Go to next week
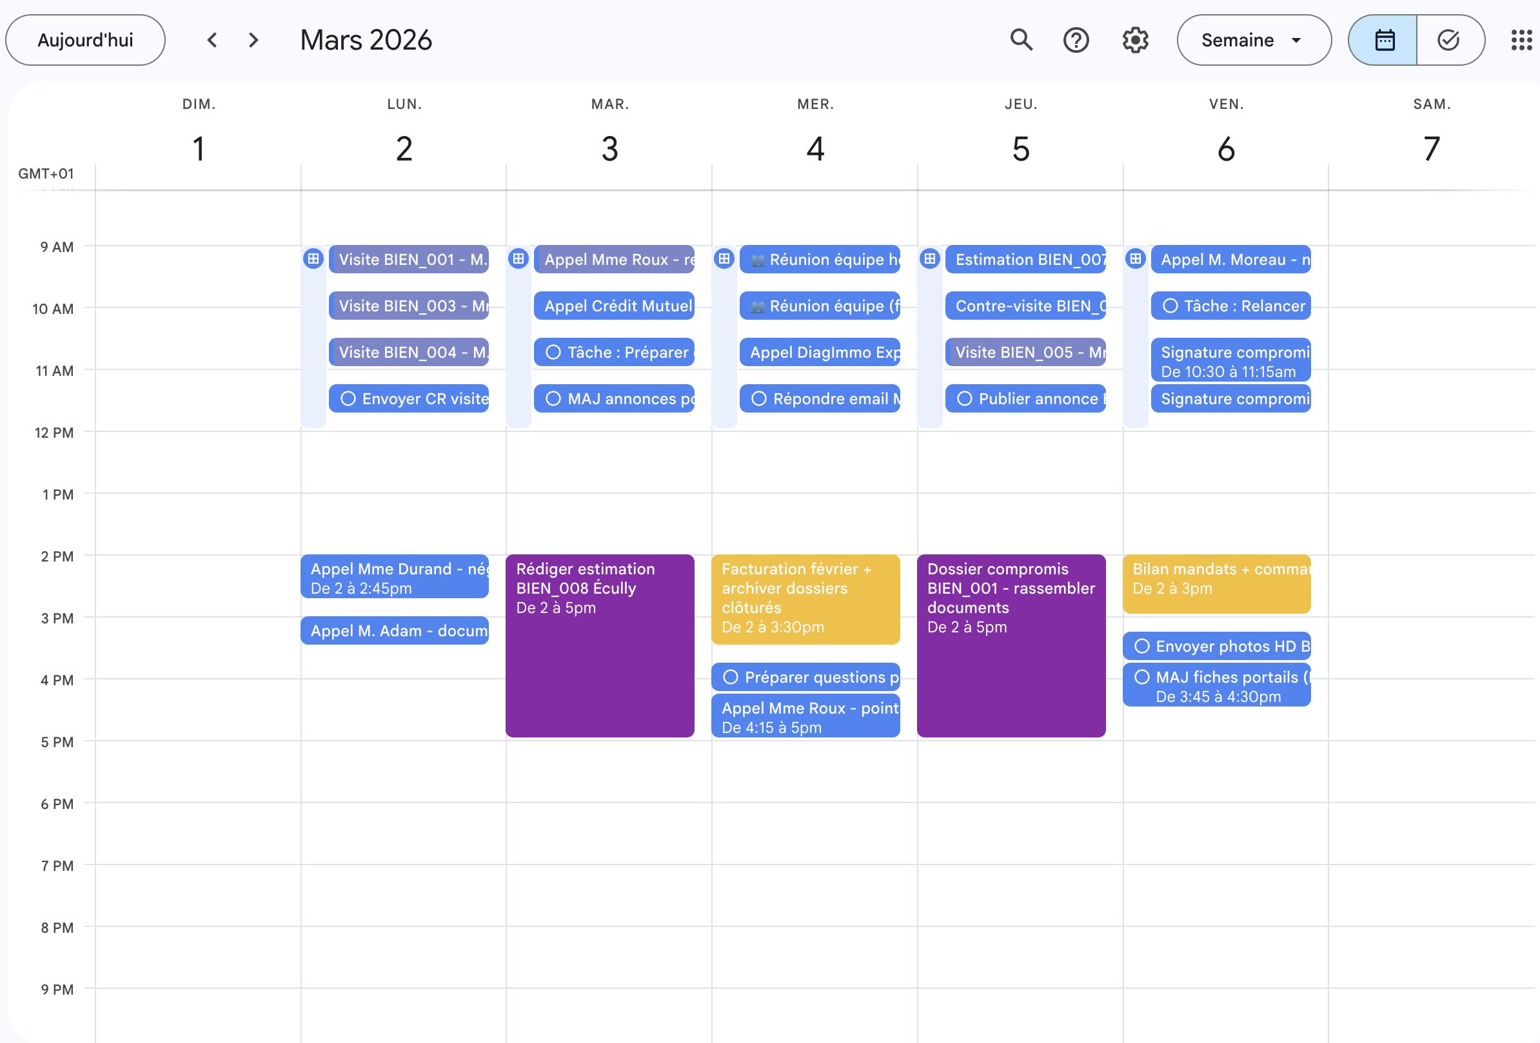Viewport: 1540px width, 1043px height. [253, 40]
